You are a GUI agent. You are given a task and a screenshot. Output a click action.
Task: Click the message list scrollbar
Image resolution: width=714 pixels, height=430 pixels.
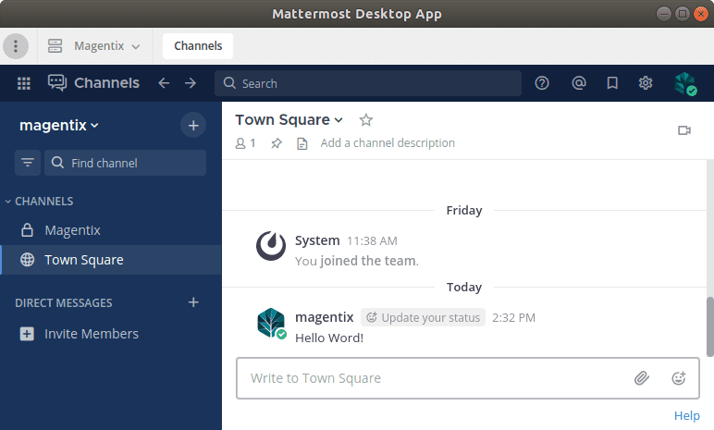tap(709, 326)
